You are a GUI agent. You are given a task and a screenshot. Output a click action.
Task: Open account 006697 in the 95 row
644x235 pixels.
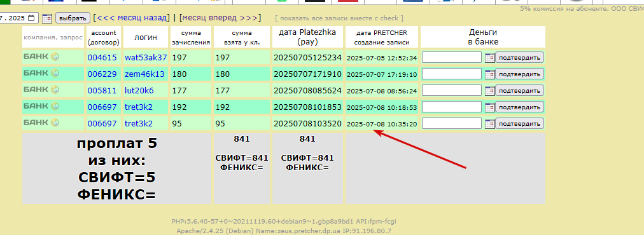click(102, 123)
